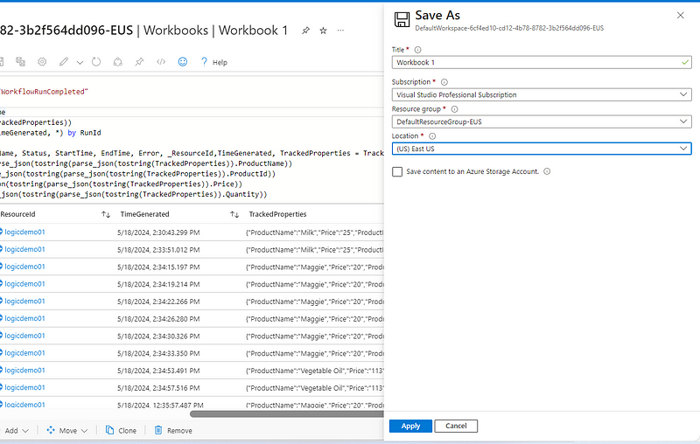Open the Subscription dropdown
The image size is (700, 444).
pyautogui.click(x=542, y=94)
